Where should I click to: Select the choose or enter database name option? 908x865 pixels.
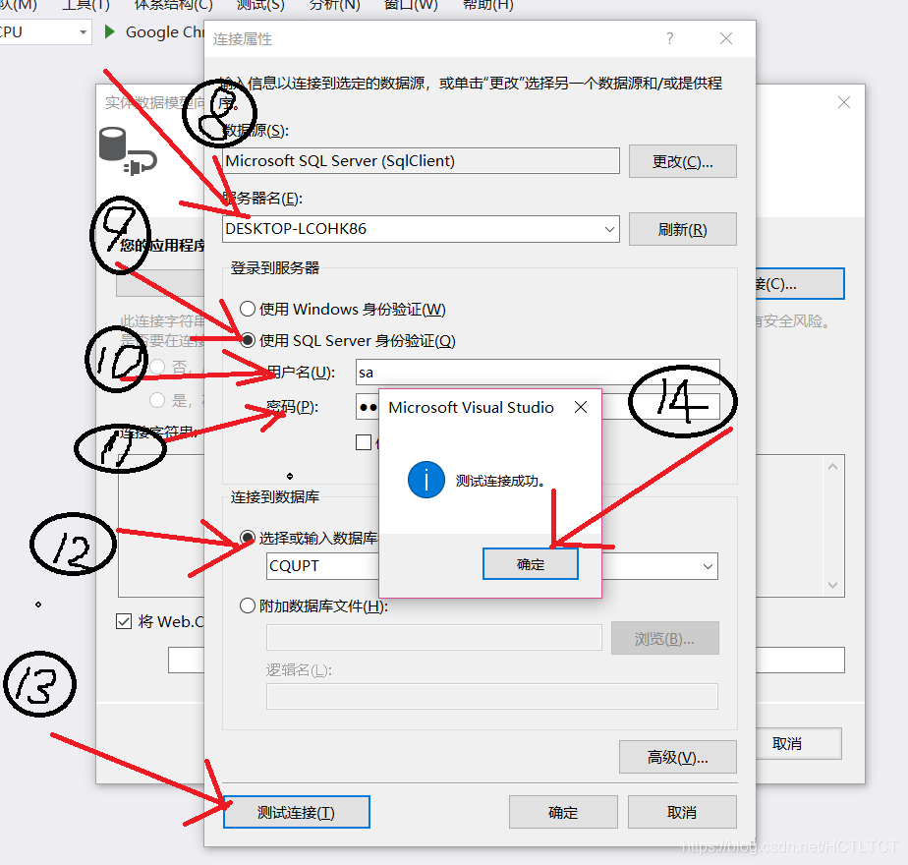point(248,539)
